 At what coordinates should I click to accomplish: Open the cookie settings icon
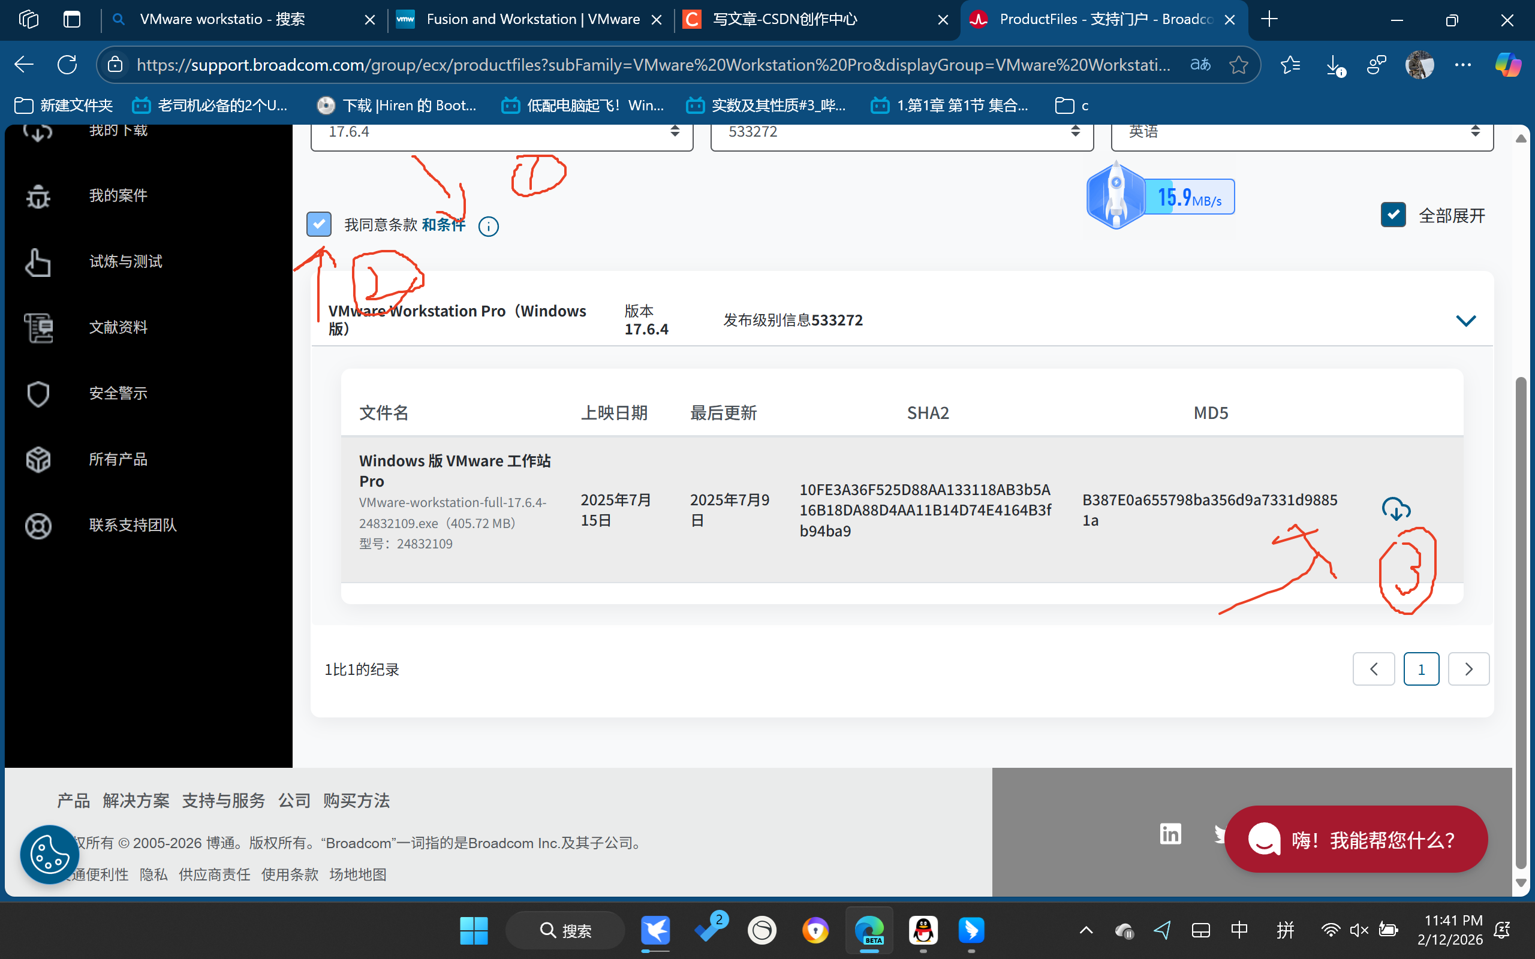(50, 854)
